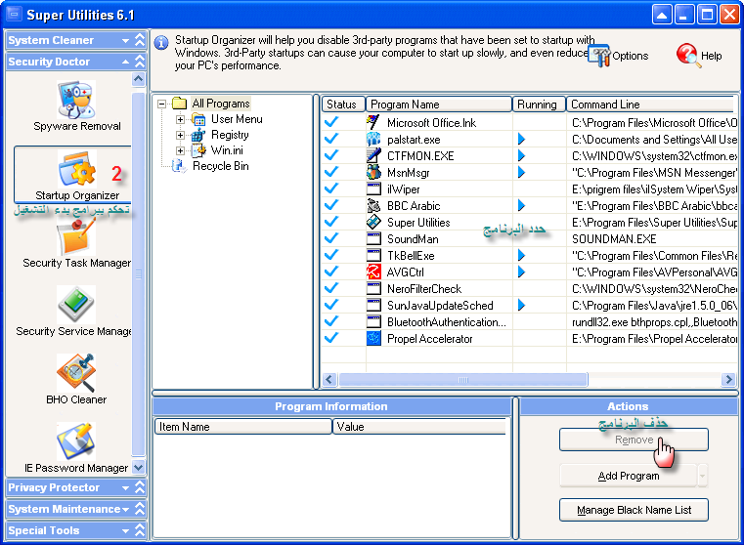Click the User Menu folder icon
The height and width of the screenshot is (545, 744).
click(198, 119)
